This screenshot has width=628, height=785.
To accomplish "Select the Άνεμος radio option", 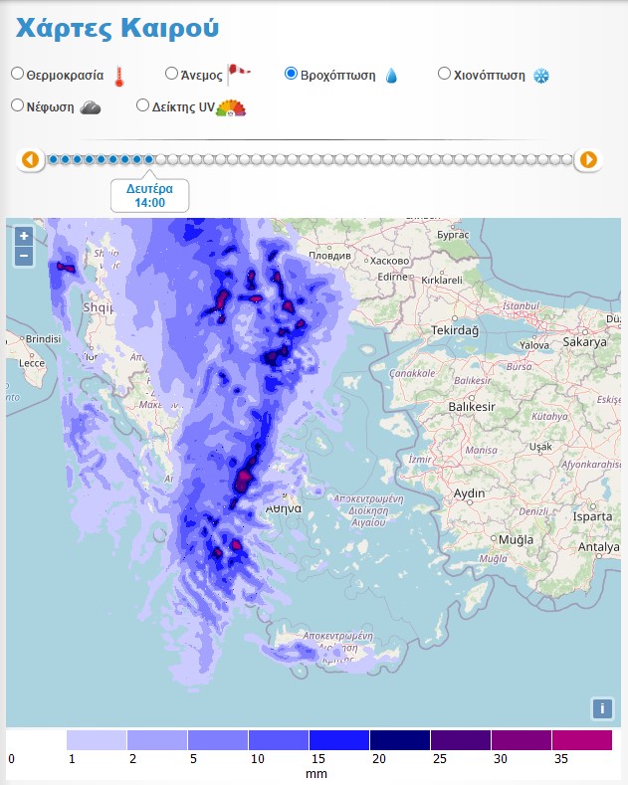I will click(171, 73).
